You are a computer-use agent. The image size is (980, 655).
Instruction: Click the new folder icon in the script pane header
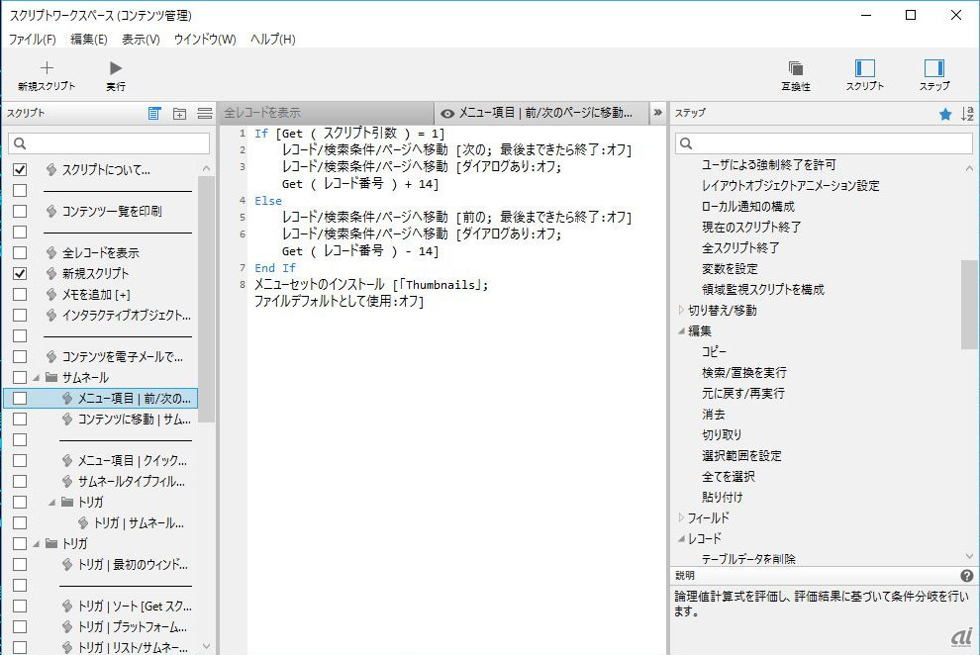tap(179, 114)
